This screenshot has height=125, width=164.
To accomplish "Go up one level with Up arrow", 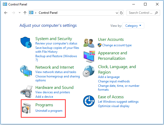I will click(x=25, y=13).
